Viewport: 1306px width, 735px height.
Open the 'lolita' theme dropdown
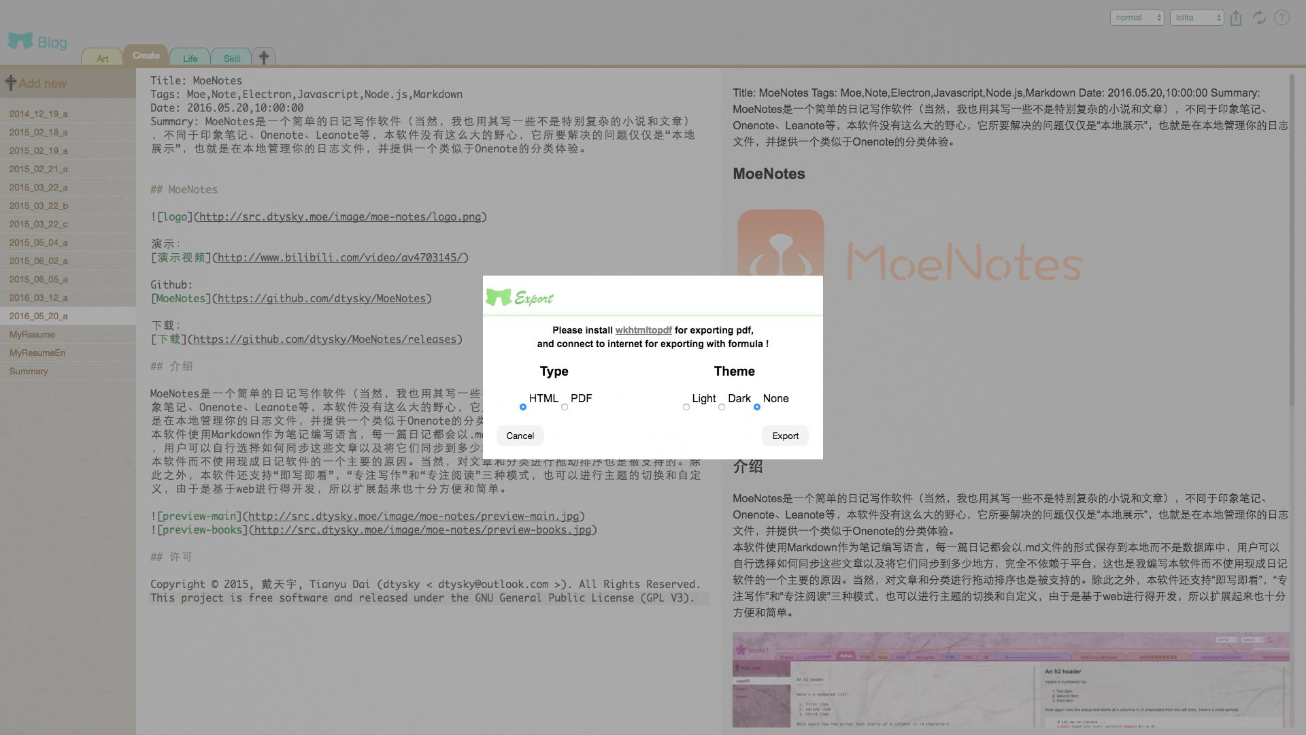pos(1196,18)
